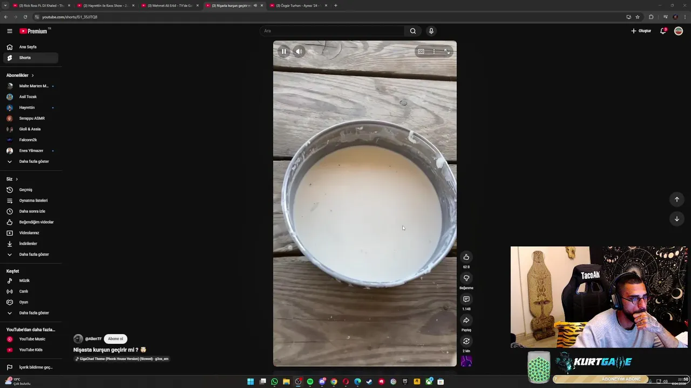This screenshot has width=691, height=388.
Task: Click the Ara search input field
Action: [x=332, y=31]
